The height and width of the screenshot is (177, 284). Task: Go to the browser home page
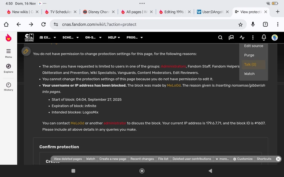point(6,24)
